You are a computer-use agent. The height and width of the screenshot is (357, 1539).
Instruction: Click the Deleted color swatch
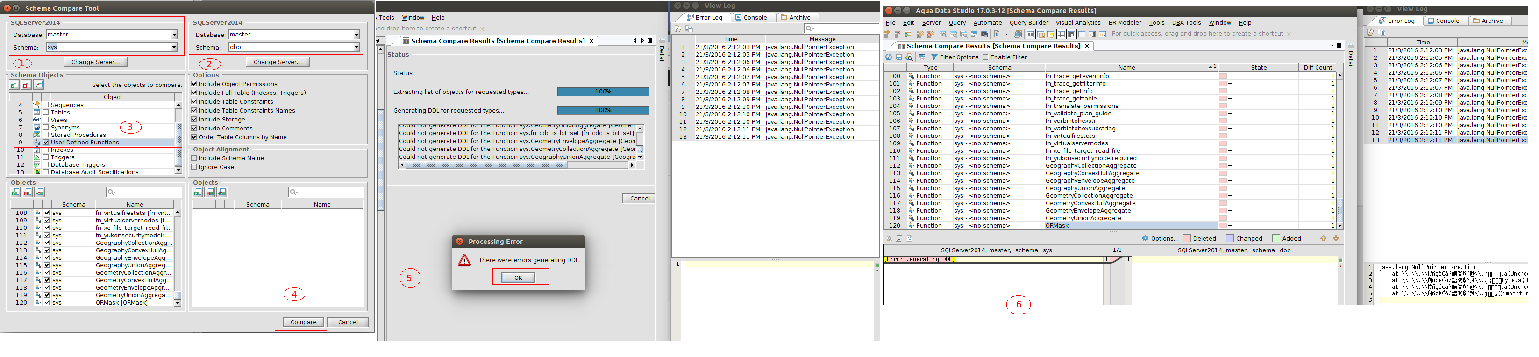click(x=1187, y=239)
